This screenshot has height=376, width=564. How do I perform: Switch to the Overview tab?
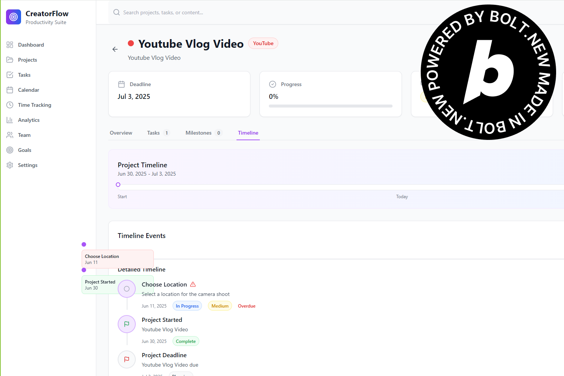pos(121,133)
